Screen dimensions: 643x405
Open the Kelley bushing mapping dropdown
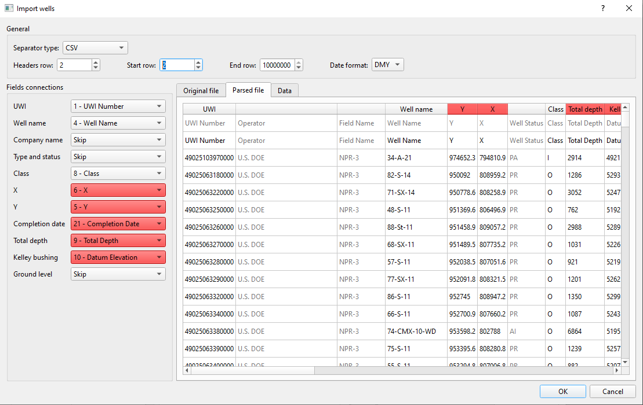(118, 257)
